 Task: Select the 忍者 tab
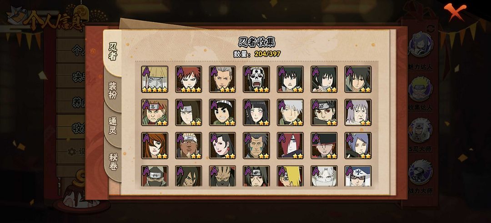(113, 52)
